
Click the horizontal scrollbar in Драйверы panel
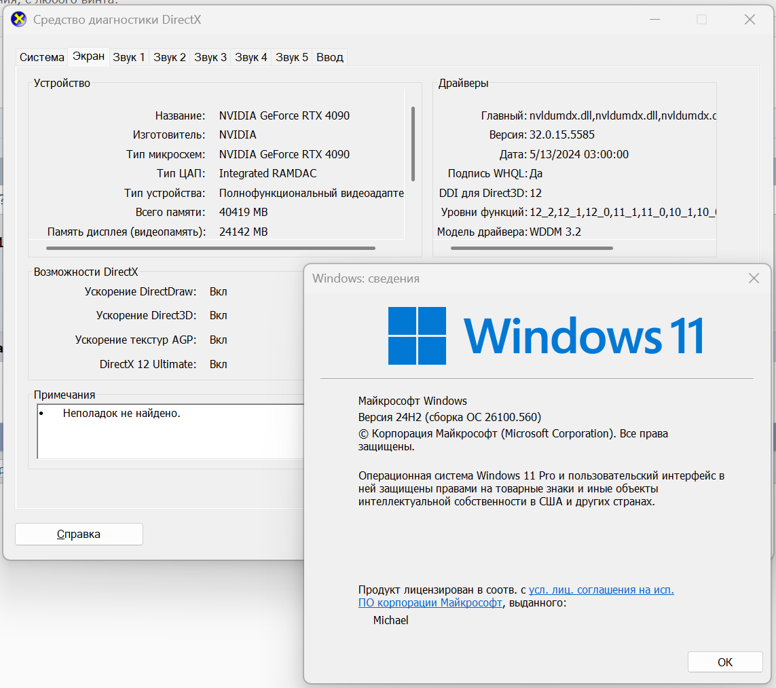pos(532,248)
